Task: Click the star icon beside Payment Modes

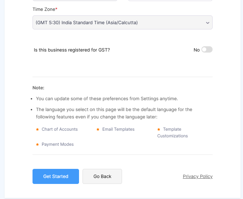Action: point(37,144)
